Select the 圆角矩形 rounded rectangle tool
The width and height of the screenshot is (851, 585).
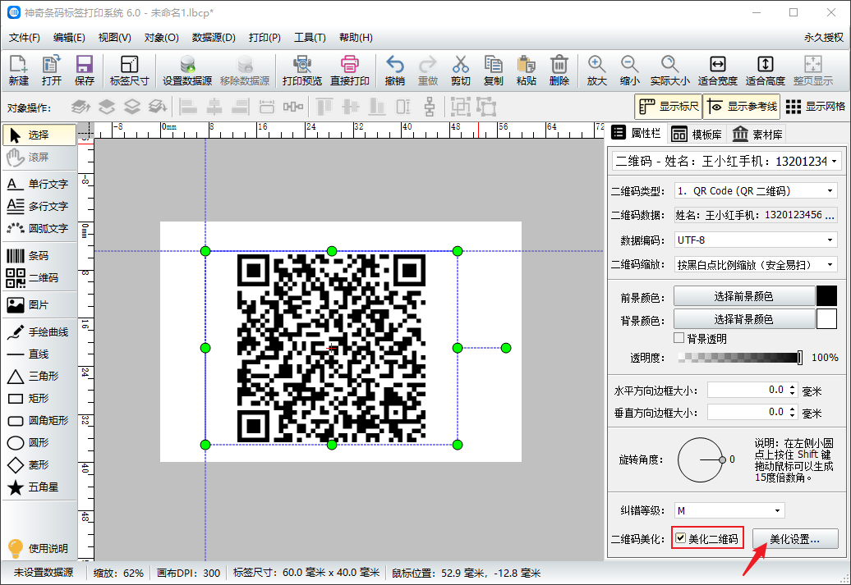tap(39, 421)
